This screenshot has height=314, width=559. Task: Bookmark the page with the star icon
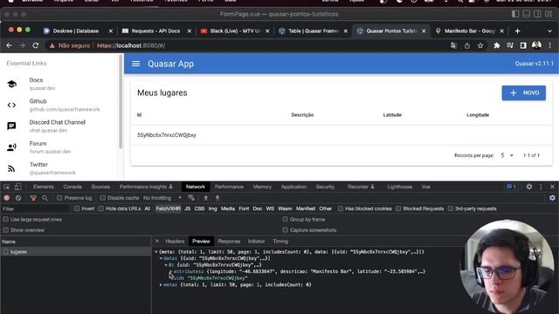(480, 45)
